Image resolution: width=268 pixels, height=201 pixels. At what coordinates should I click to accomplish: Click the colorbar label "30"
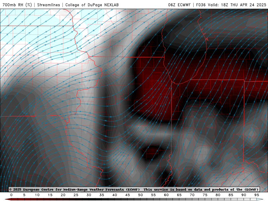tap(89, 195)
